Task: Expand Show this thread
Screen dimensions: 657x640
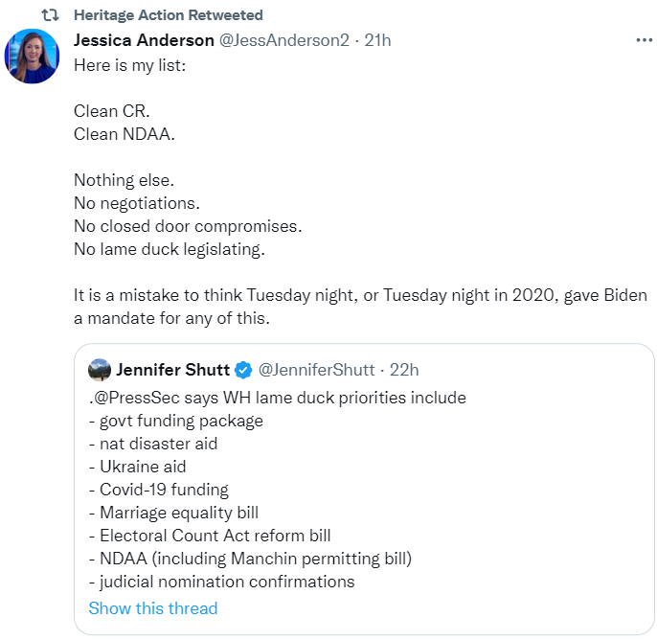Action: (x=153, y=608)
